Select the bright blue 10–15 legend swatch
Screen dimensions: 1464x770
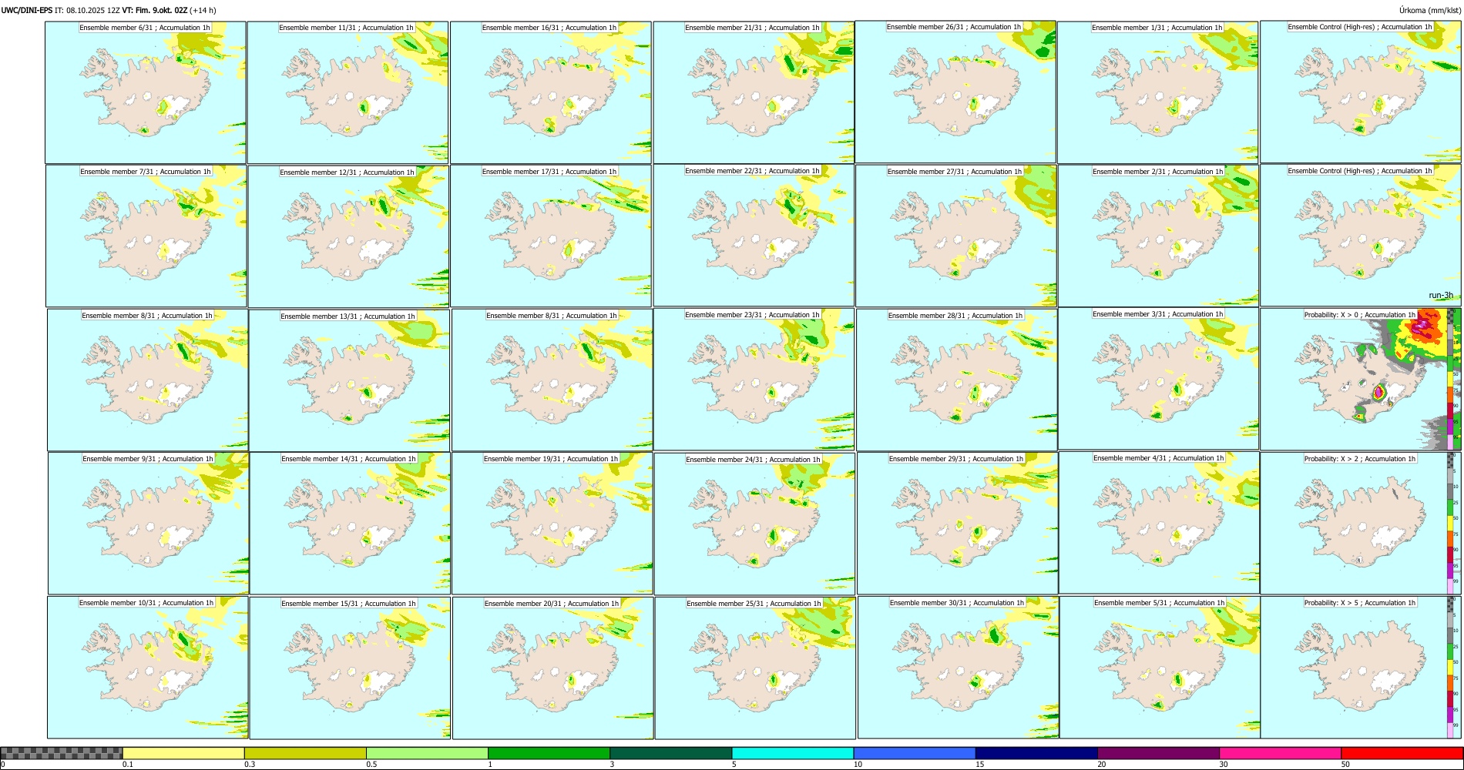[915, 753]
